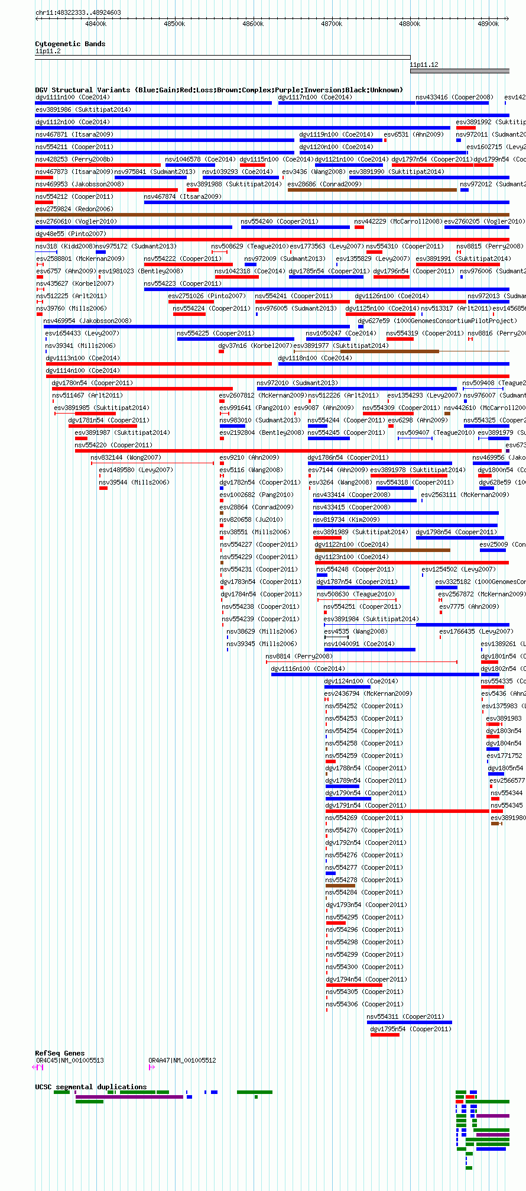This screenshot has height=1191, width=526.
Task: Select the 11p11.2 cytogenetic band label
Action: point(48,51)
